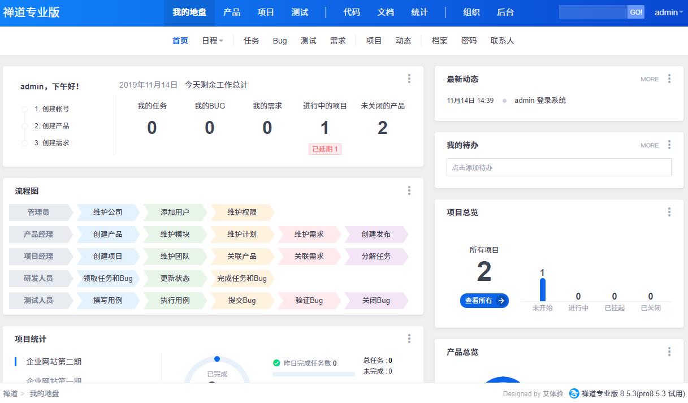The width and height of the screenshot is (688, 403).
Task: Select the 首页 sub-tab
Action: 180,41
